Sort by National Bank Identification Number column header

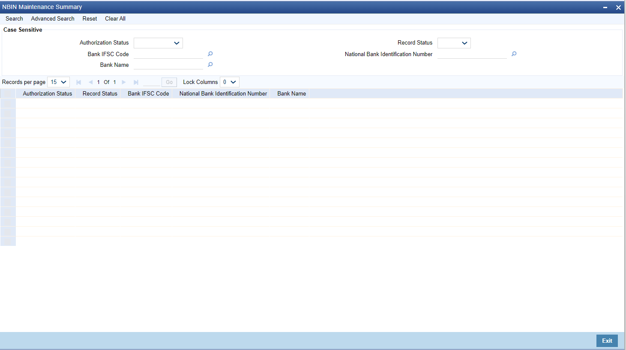click(x=223, y=93)
